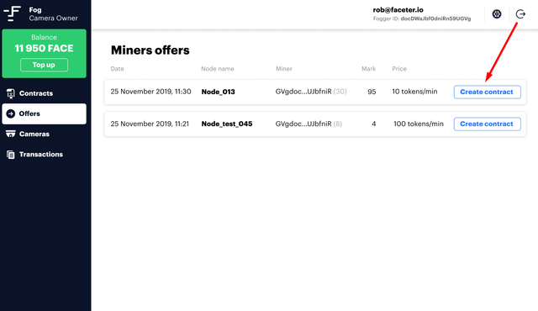
Task: Click the Top up button
Action: [44, 65]
